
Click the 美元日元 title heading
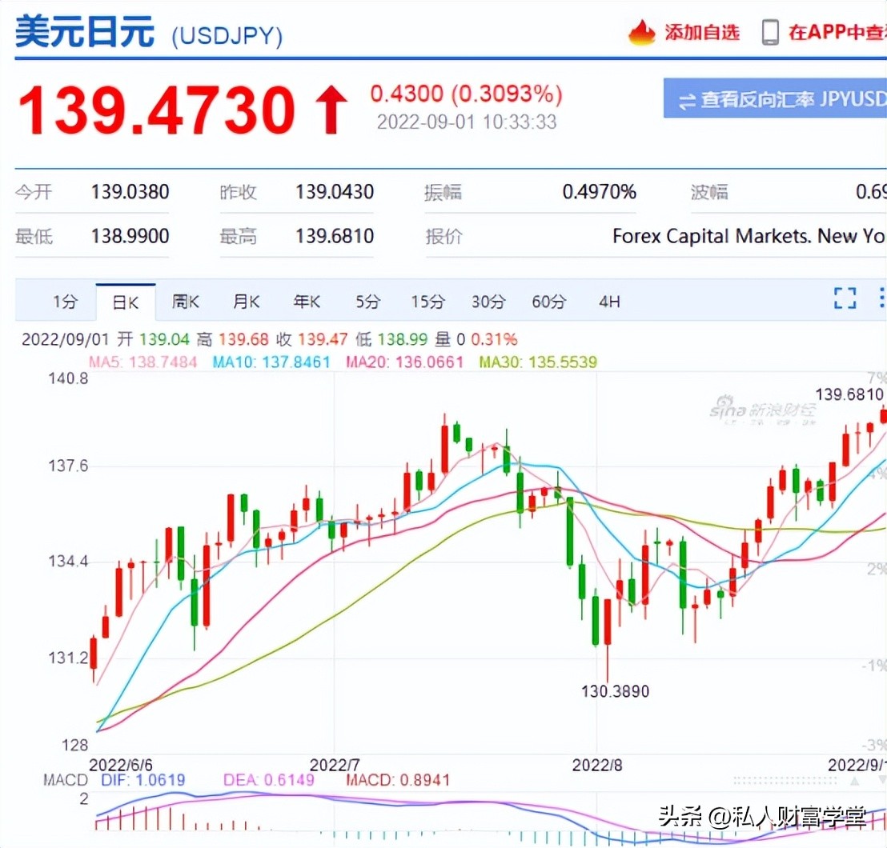[x=85, y=32]
